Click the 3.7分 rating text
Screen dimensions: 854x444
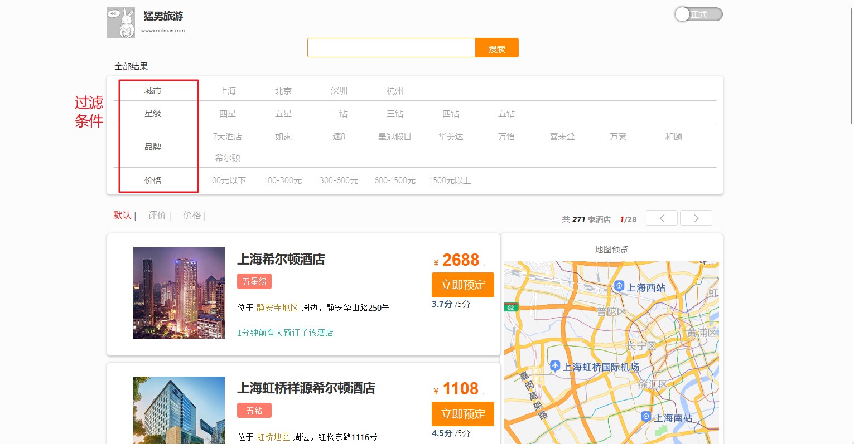tap(442, 304)
